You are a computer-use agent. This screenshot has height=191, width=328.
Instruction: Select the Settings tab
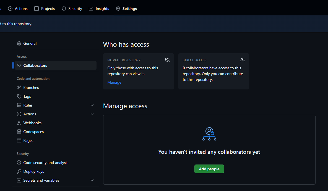point(126,9)
